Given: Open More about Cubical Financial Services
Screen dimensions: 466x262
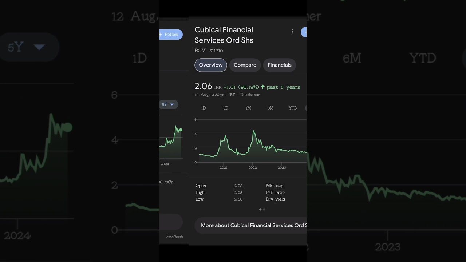Looking at the screenshot, I should coord(250,225).
